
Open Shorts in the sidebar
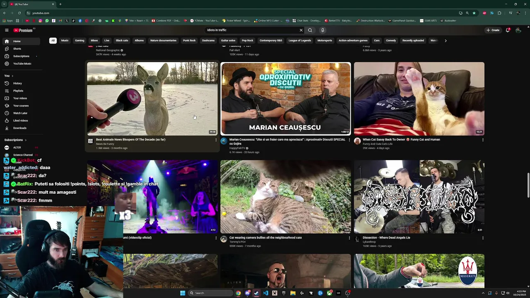click(x=21, y=49)
